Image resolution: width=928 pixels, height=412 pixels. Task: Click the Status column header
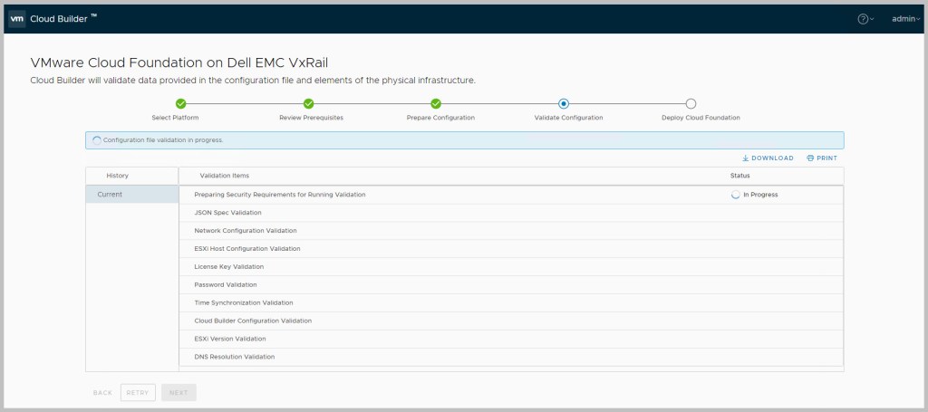click(740, 176)
